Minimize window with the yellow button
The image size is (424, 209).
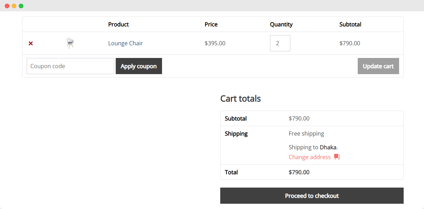coord(14,6)
